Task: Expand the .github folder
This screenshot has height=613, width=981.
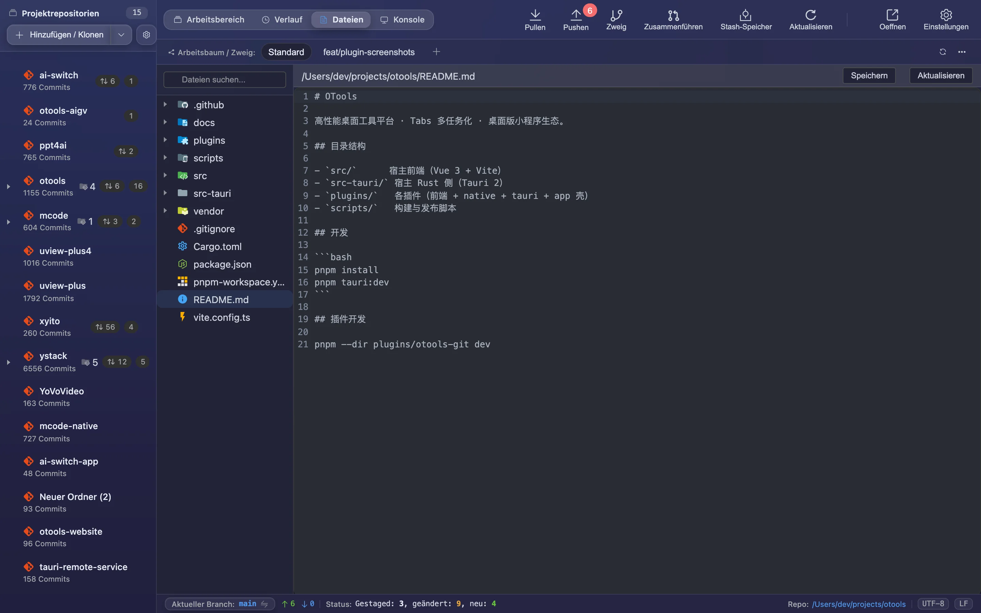Action: (165, 105)
